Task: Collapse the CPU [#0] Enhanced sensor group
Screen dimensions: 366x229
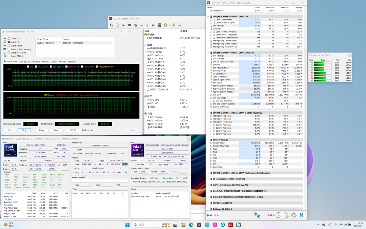Action: [x=208, y=53]
